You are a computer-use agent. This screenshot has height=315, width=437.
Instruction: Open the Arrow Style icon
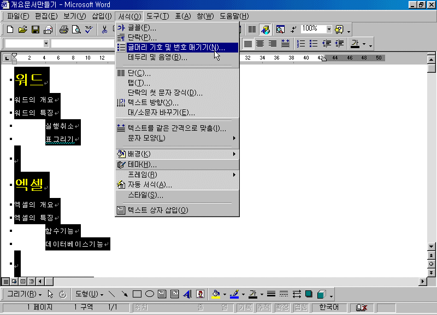(297, 294)
